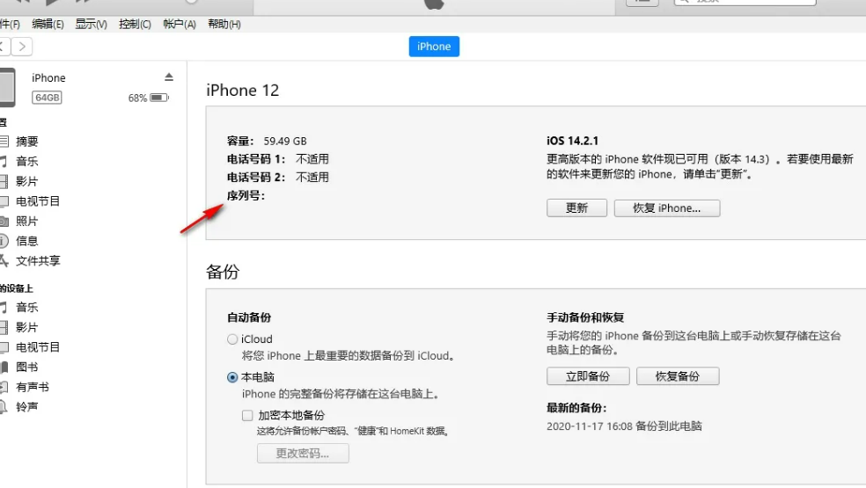Open 文件共享 in the sidebar
The height and width of the screenshot is (488, 866).
(x=38, y=260)
